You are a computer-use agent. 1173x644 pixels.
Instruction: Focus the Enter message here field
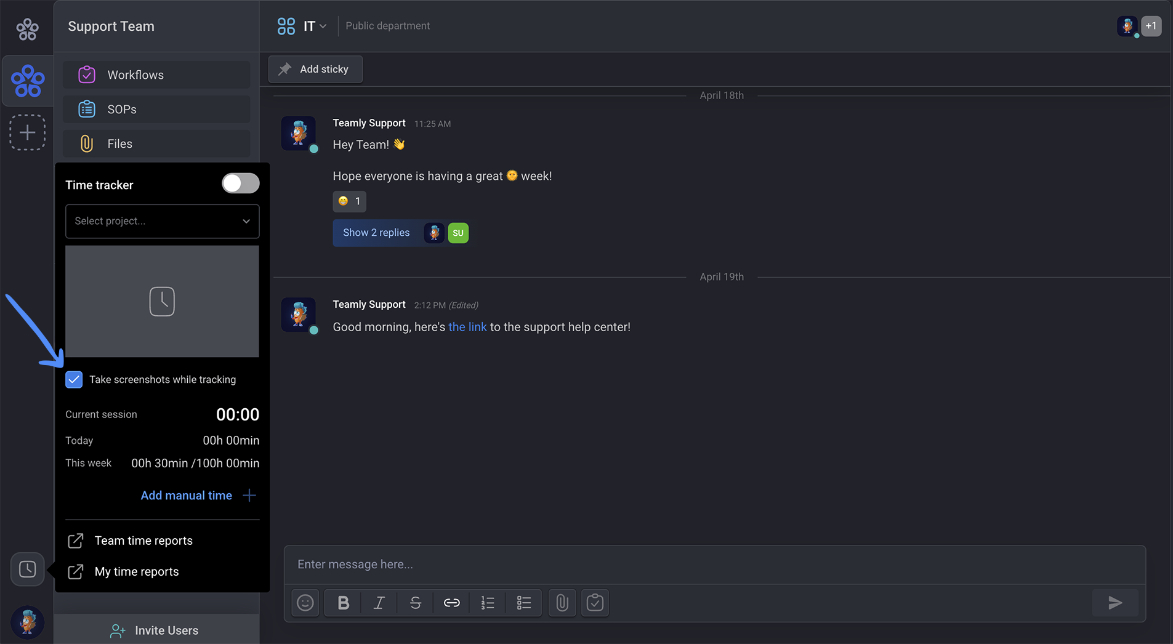tap(714, 564)
